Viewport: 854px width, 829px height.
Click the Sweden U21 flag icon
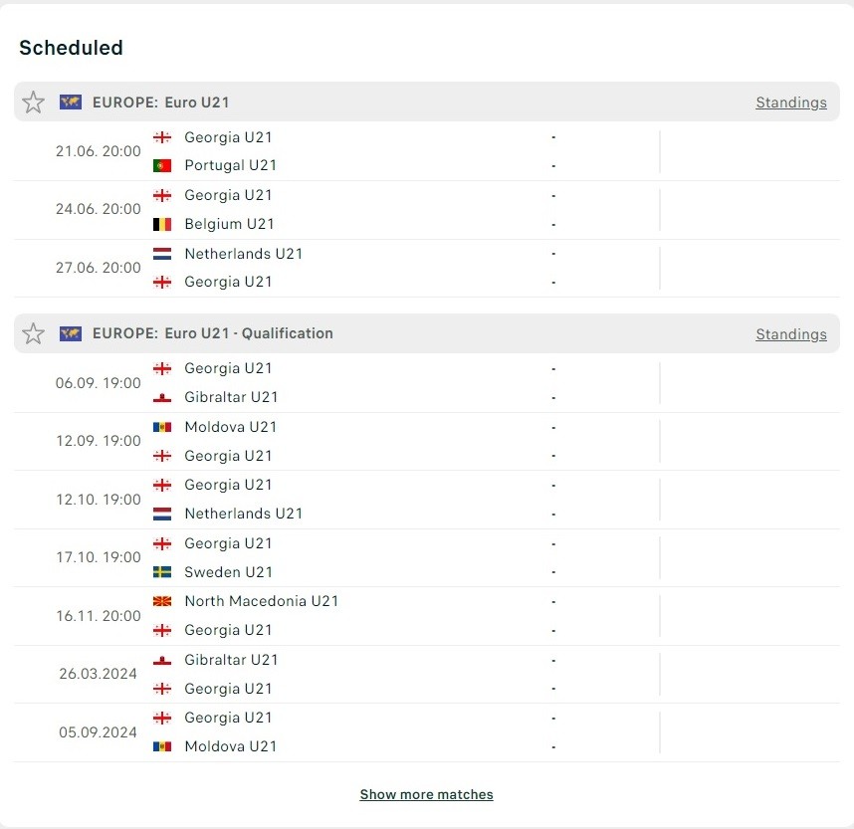162,572
